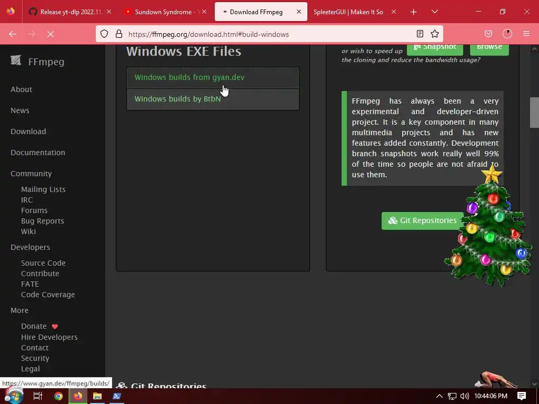Open Windows builds from gyan.dev
The width and height of the screenshot is (539, 404).
(213, 78)
